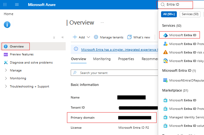
Task: Click the Primary domain label
Action: point(83,118)
